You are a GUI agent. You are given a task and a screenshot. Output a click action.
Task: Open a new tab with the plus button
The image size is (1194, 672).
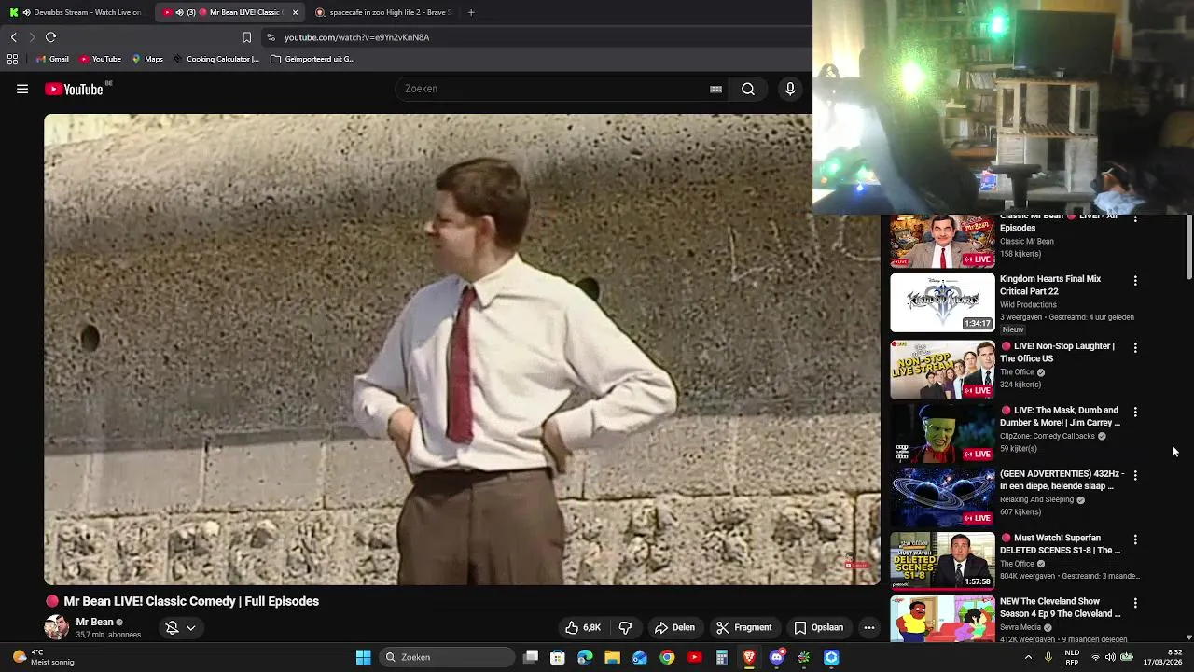(x=471, y=12)
